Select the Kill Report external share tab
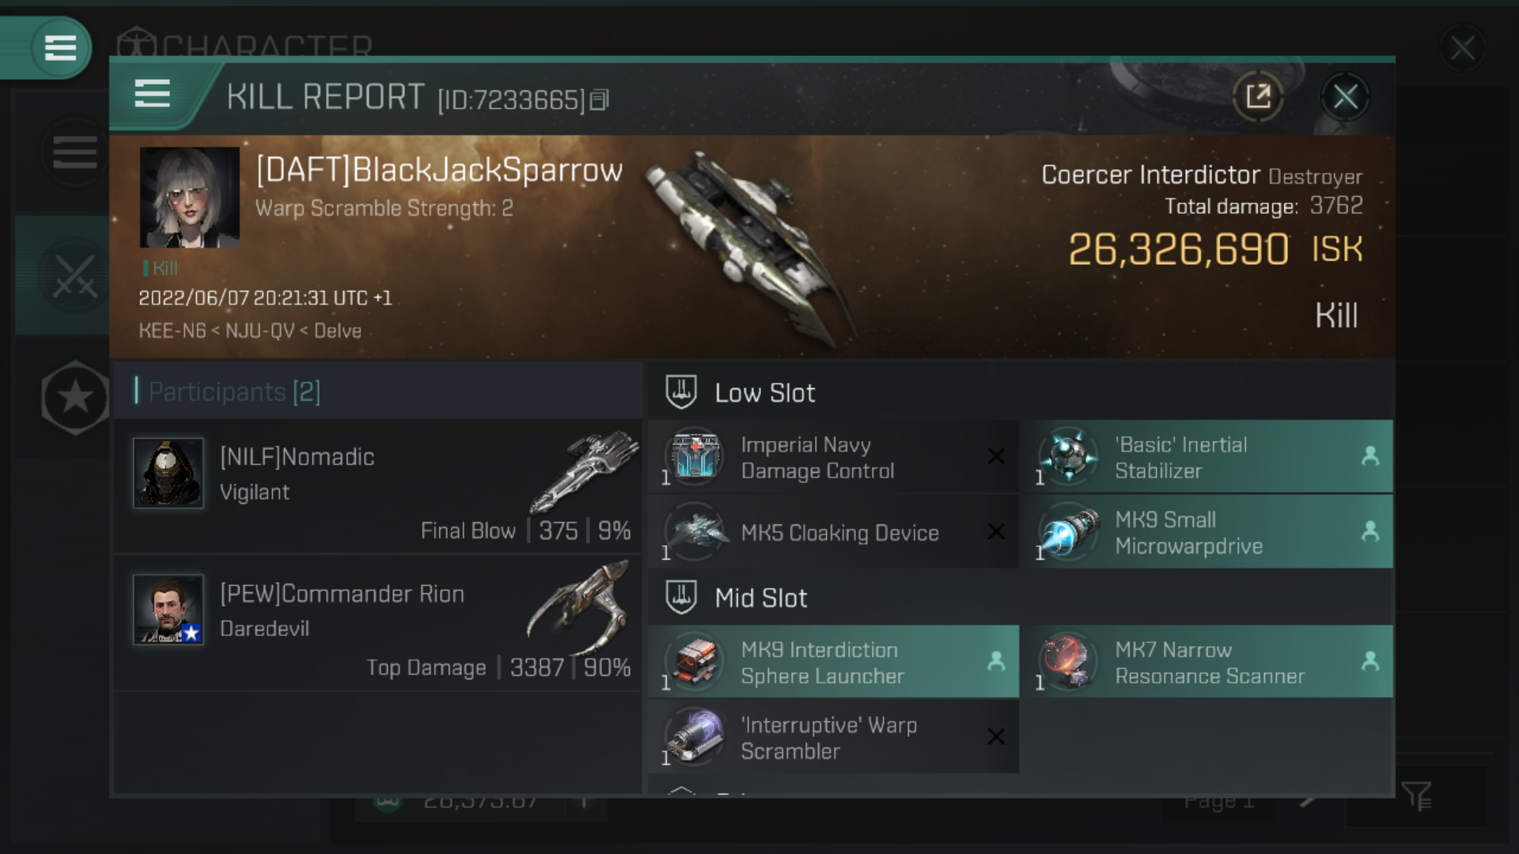 click(x=1260, y=97)
